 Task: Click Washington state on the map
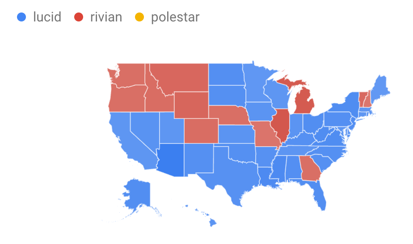point(129,75)
